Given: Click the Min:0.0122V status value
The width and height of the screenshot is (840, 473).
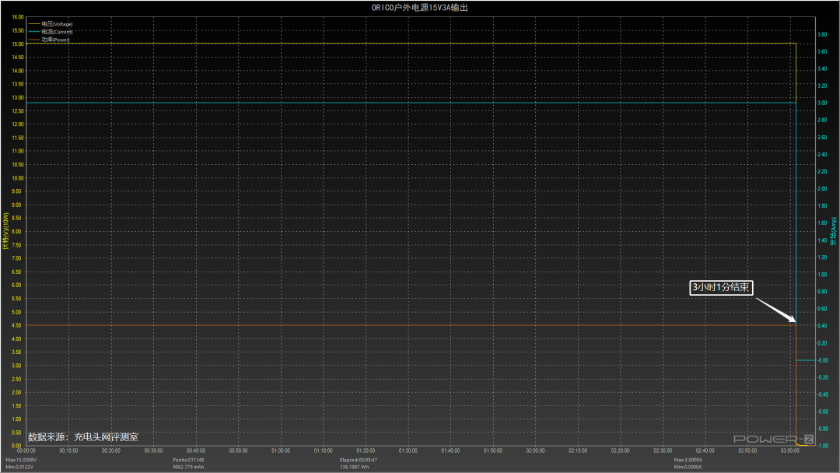Looking at the screenshot, I should (x=19, y=467).
